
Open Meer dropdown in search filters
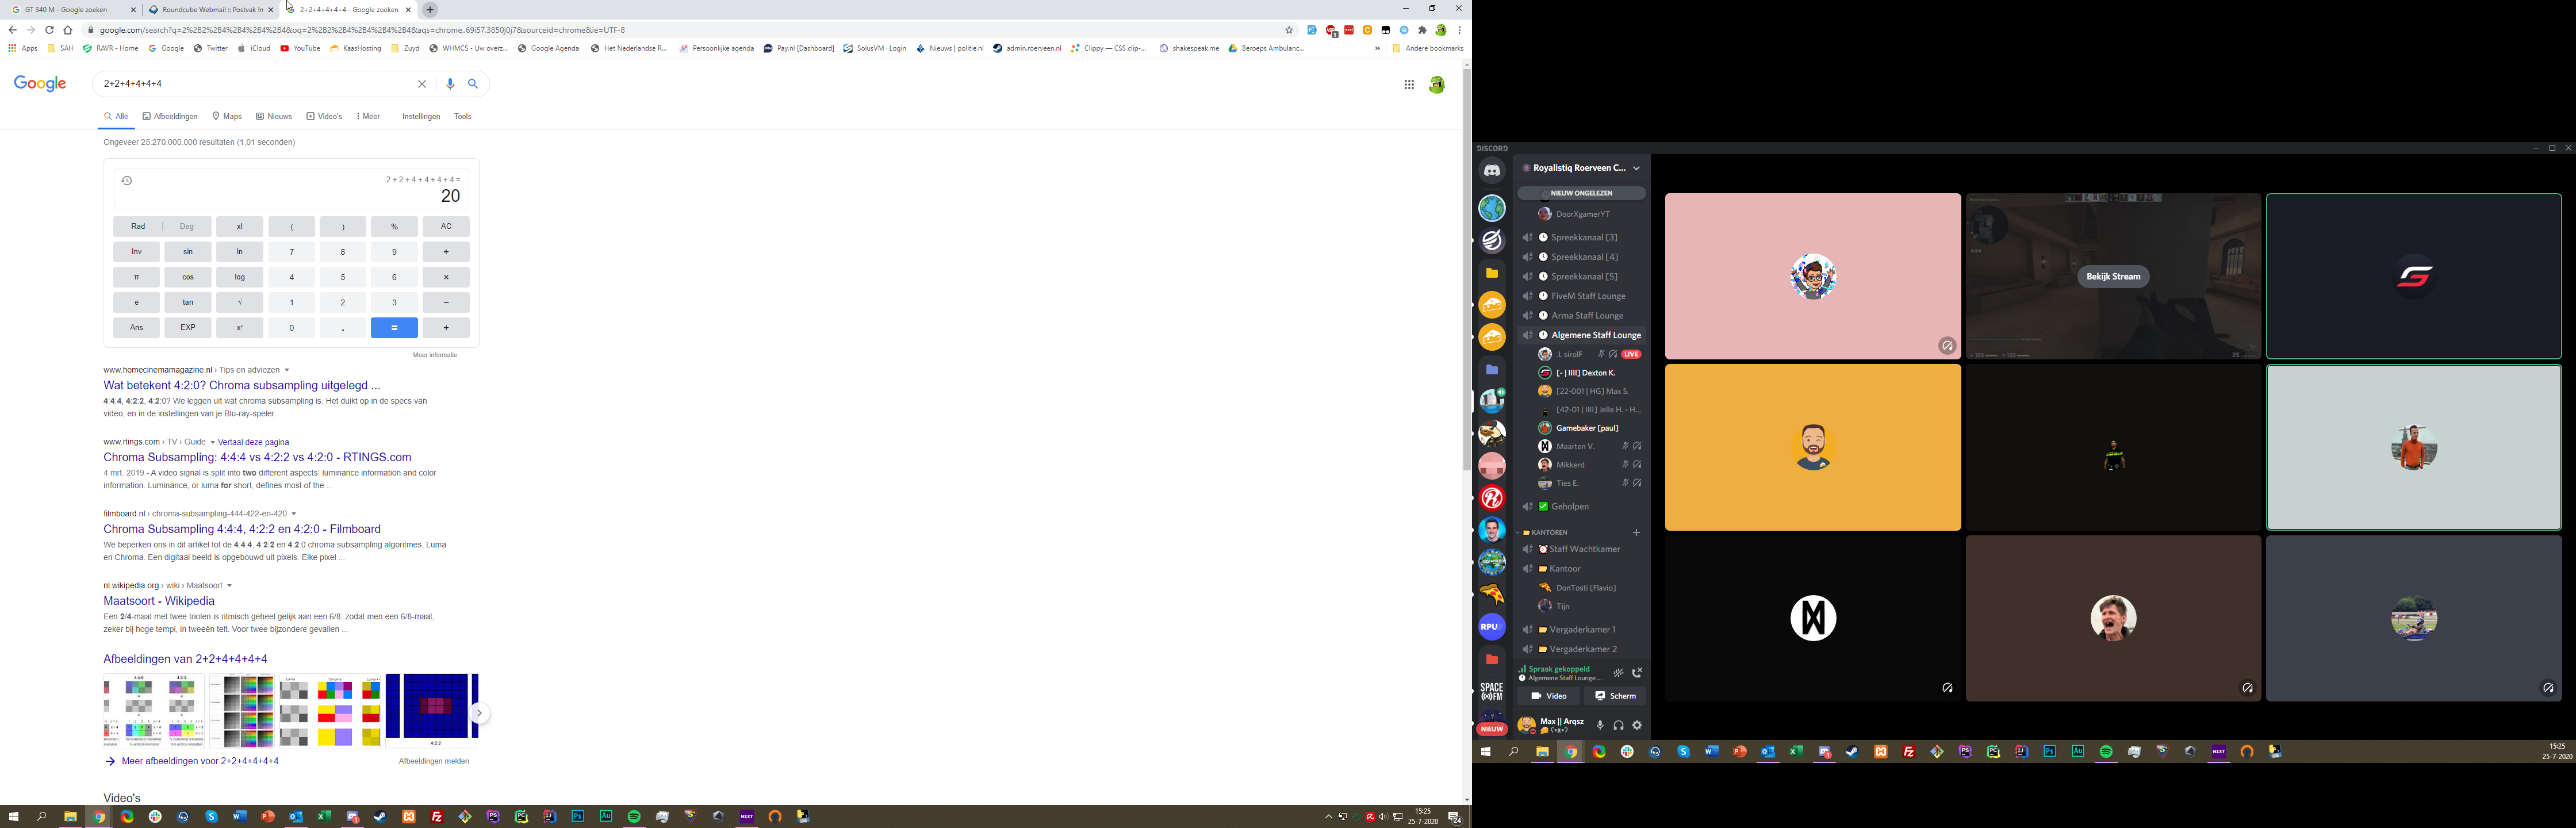pyautogui.click(x=368, y=117)
